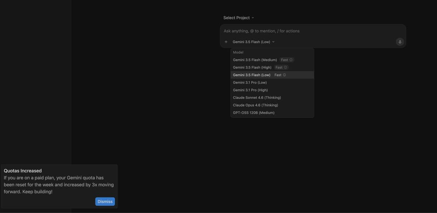Pick Gemini 3.1 Pro (High) from list
This screenshot has width=437, height=213.
point(272,90)
